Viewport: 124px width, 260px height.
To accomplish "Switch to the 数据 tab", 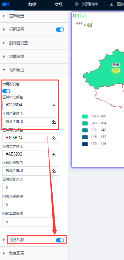I will click(x=32, y=4).
